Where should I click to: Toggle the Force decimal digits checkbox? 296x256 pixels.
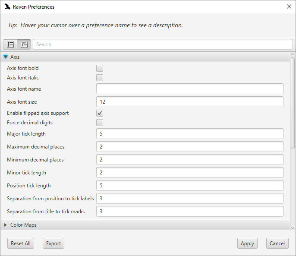tap(100, 123)
